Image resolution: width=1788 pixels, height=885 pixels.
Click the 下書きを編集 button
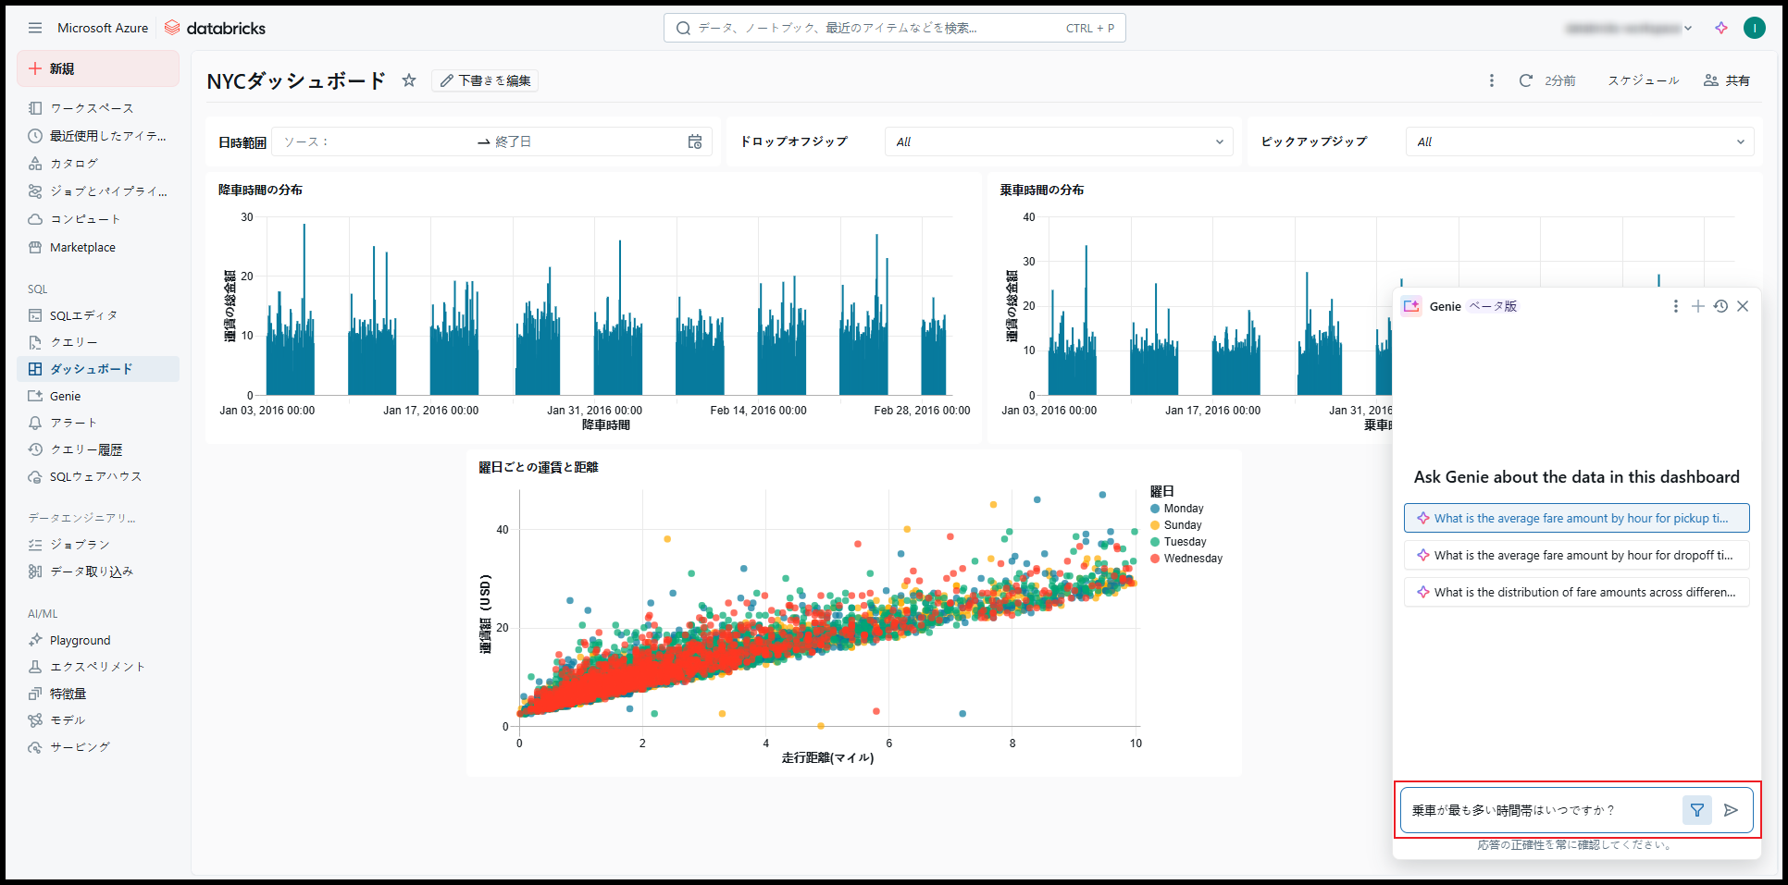(x=485, y=80)
